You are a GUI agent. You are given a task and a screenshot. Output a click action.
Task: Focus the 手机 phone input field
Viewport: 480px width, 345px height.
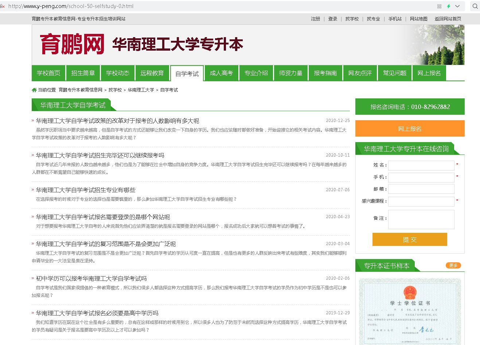click(x=421, y=177)
